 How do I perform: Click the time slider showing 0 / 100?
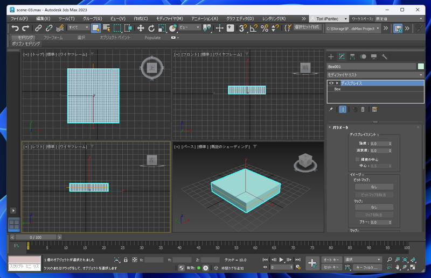coord(36,237)
